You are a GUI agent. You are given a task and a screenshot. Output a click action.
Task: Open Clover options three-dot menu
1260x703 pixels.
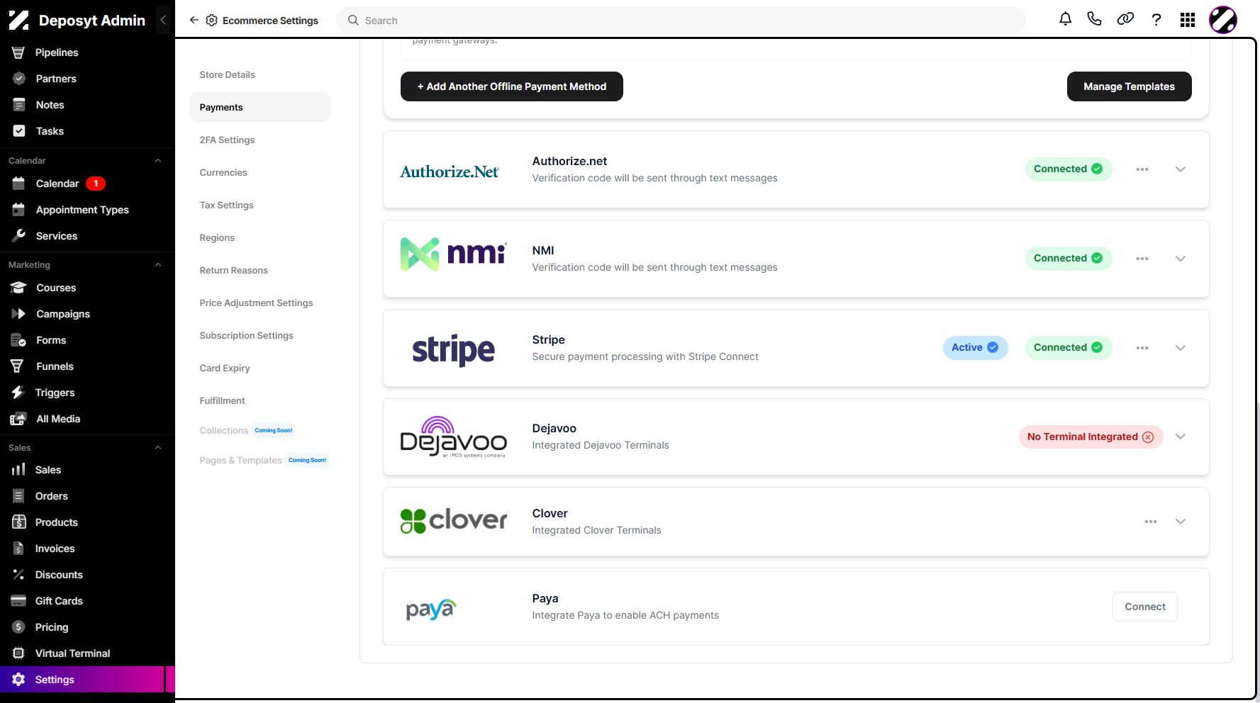pos(1151,522)
